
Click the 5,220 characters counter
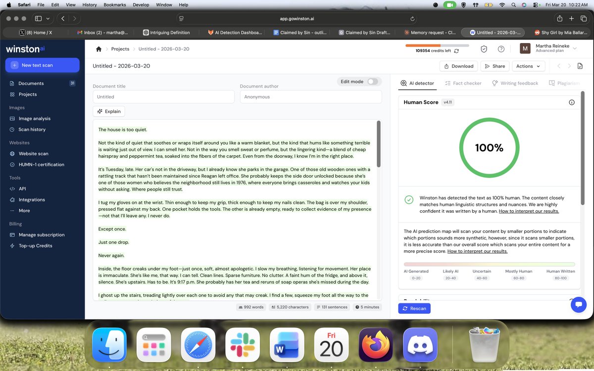coord(290,307)
